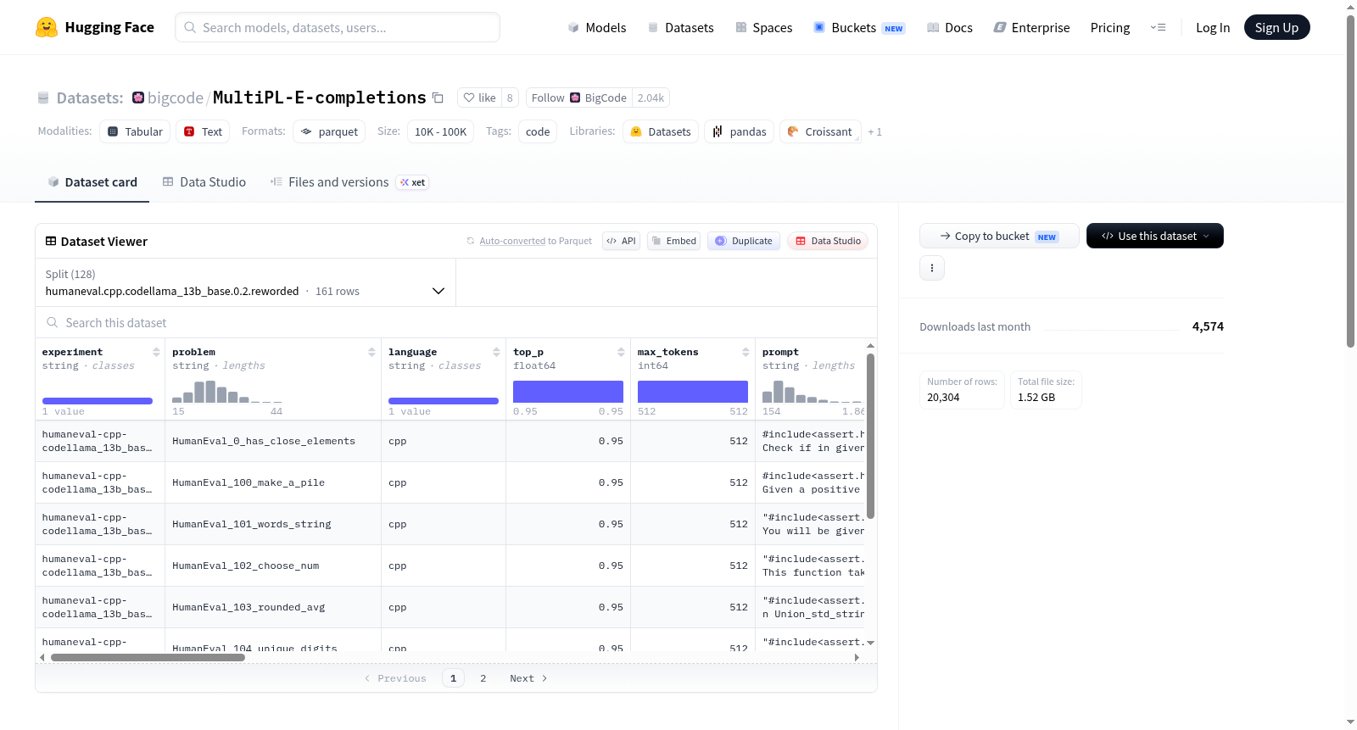The image size is (1357, 730).
Task: Copy dataset name with the copy icon
Action: [x=438, y=98]
